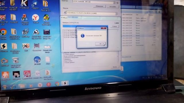Open the MiniSetup desktop shortcut
Viewport: 184px width, 103px height.
click(26, 33)
